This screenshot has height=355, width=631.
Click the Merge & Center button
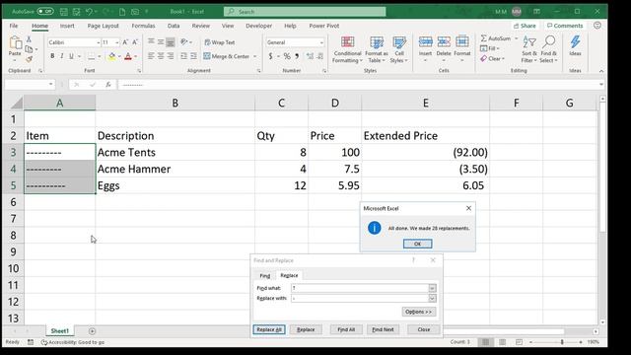click(x=227, y=56)
